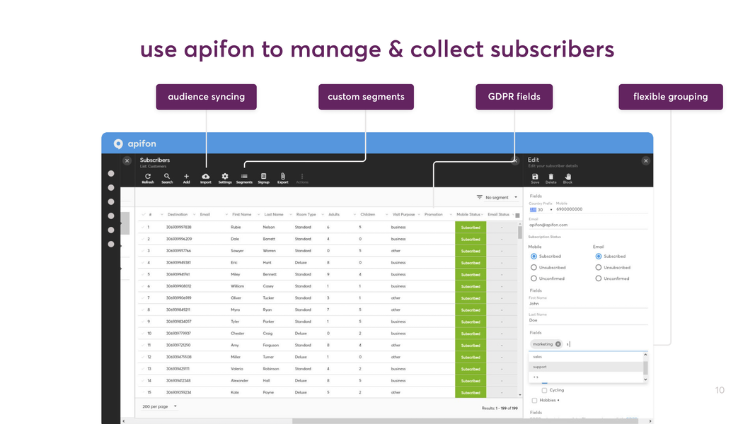Click the Refresh icon in the Subscribers toolbar
The width and height of the screenshot is (755, 424).
tap(148, 177)
